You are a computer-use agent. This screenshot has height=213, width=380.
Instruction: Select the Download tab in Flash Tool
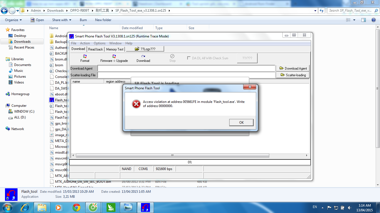78,49
